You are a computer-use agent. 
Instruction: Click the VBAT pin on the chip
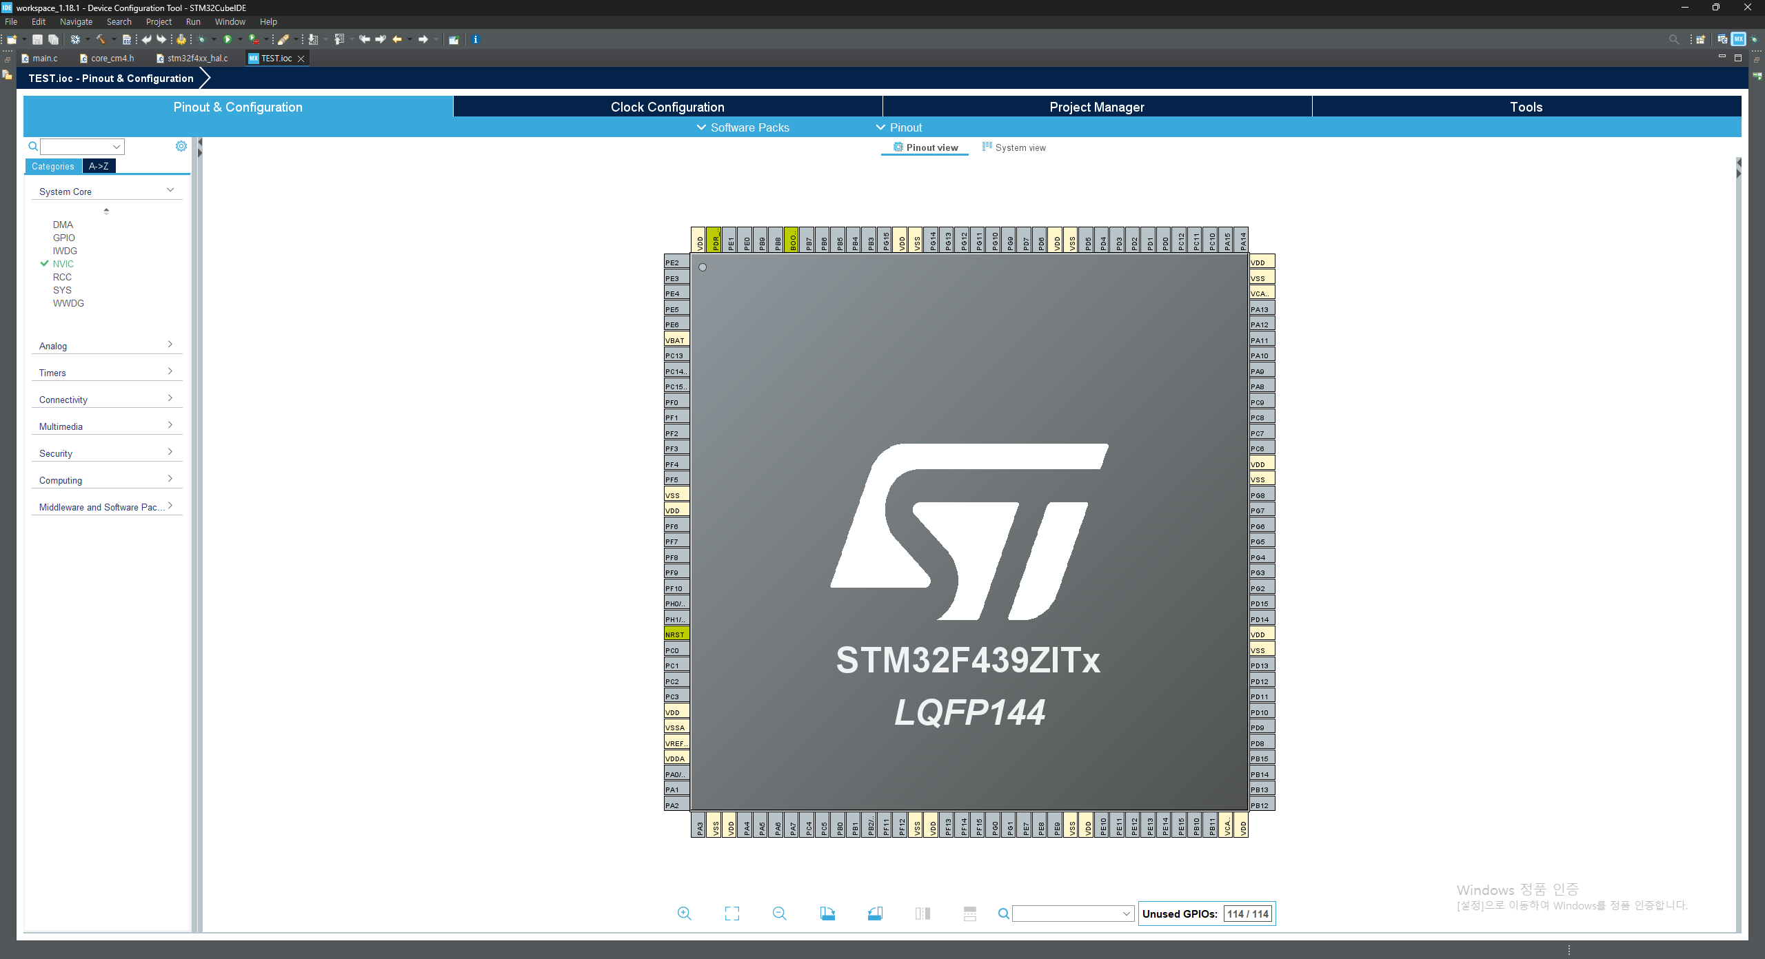coord(676,340)
